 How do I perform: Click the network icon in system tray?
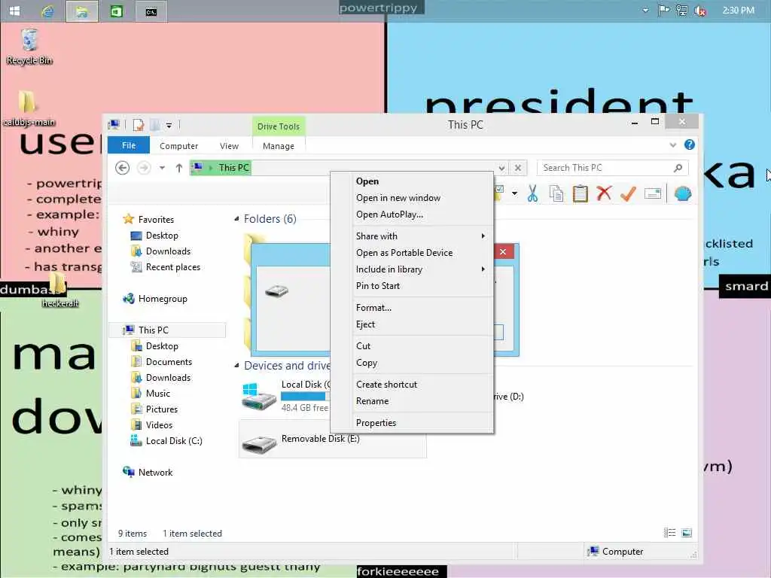click(681, 11)
